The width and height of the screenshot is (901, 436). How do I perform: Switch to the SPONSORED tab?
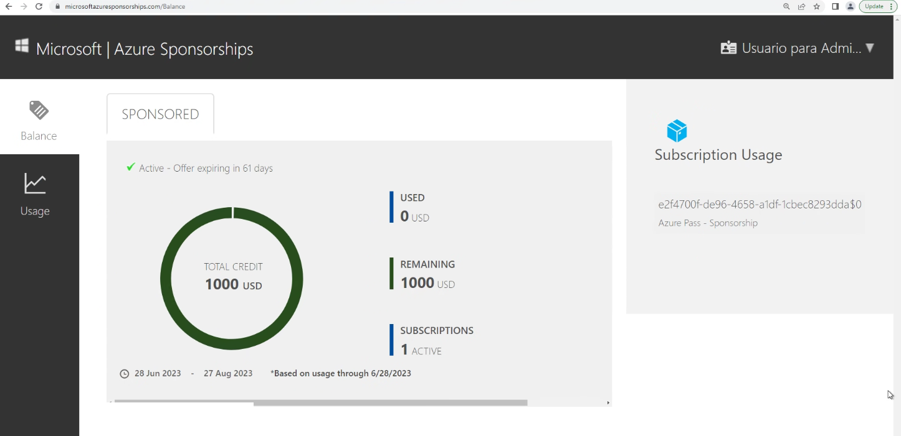click(160, 114)
